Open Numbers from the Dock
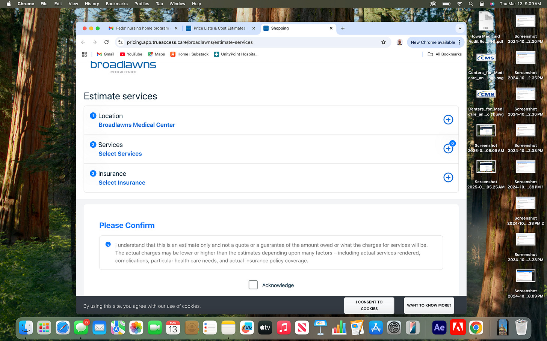 pos(339,328)
